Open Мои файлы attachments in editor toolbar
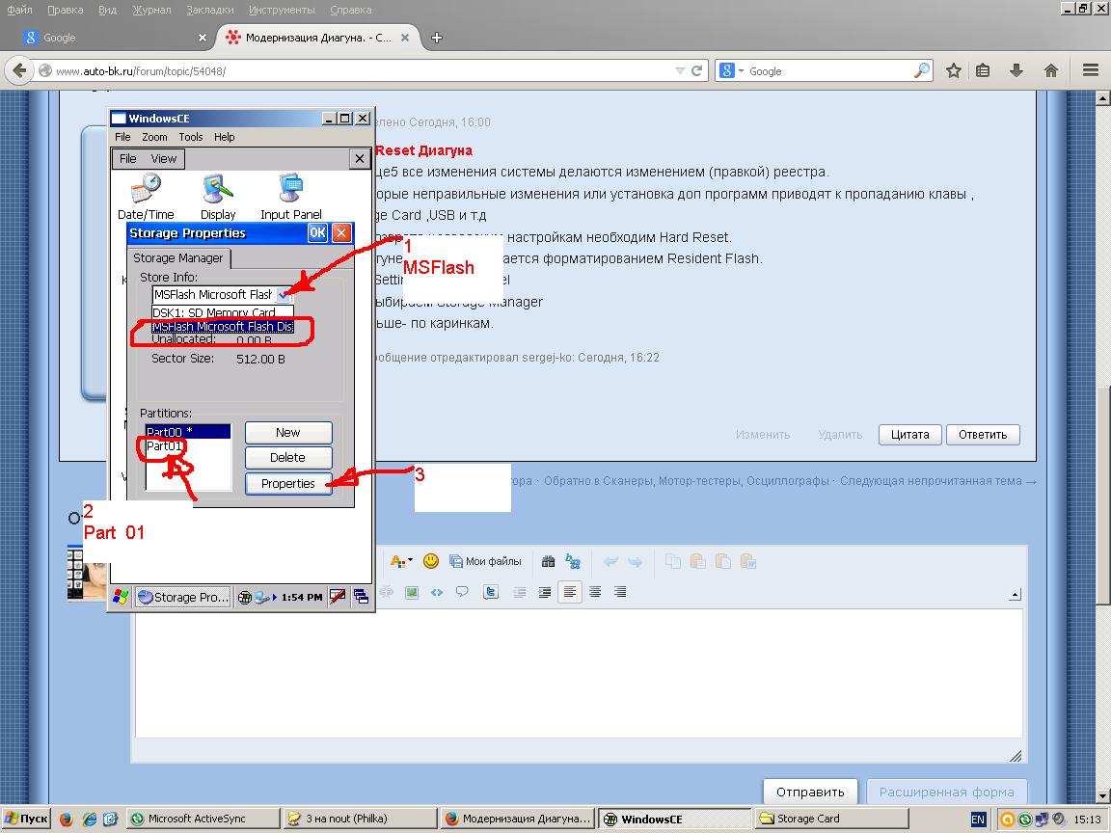1111x833 pixels. click(485, 561)
